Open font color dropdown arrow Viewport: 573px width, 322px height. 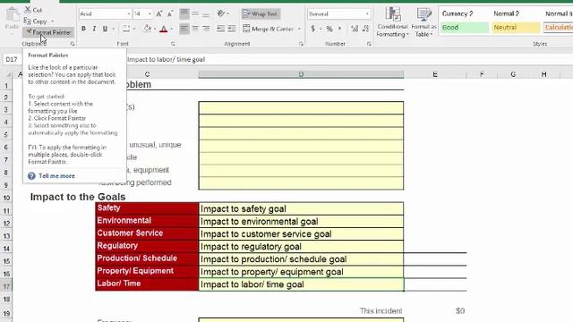click(x=171, y=29)
